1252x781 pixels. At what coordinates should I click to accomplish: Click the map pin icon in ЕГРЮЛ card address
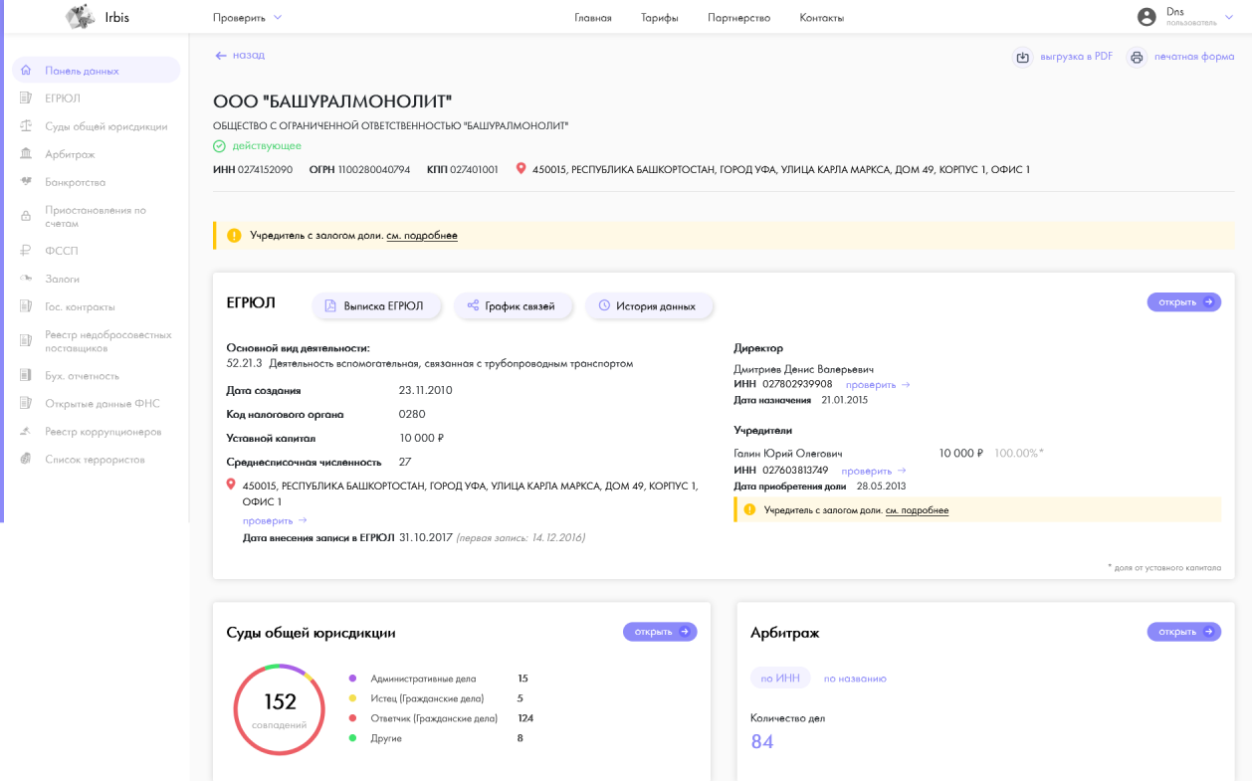[x=231, y=485]
